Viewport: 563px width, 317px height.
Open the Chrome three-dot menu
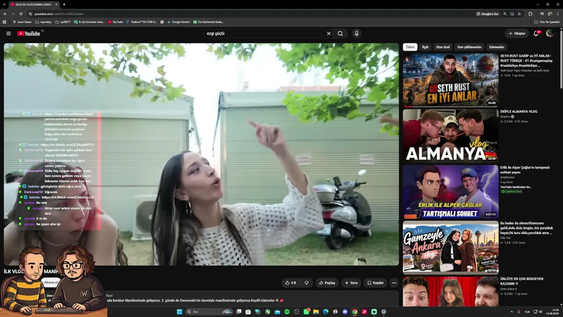(558, 14)
